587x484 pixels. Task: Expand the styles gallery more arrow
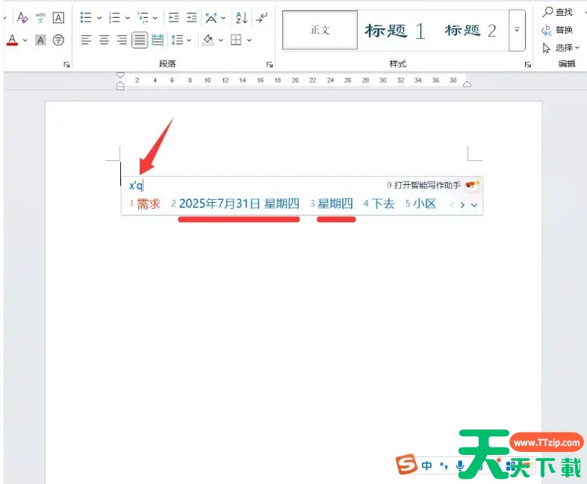(x=517, y=31)
